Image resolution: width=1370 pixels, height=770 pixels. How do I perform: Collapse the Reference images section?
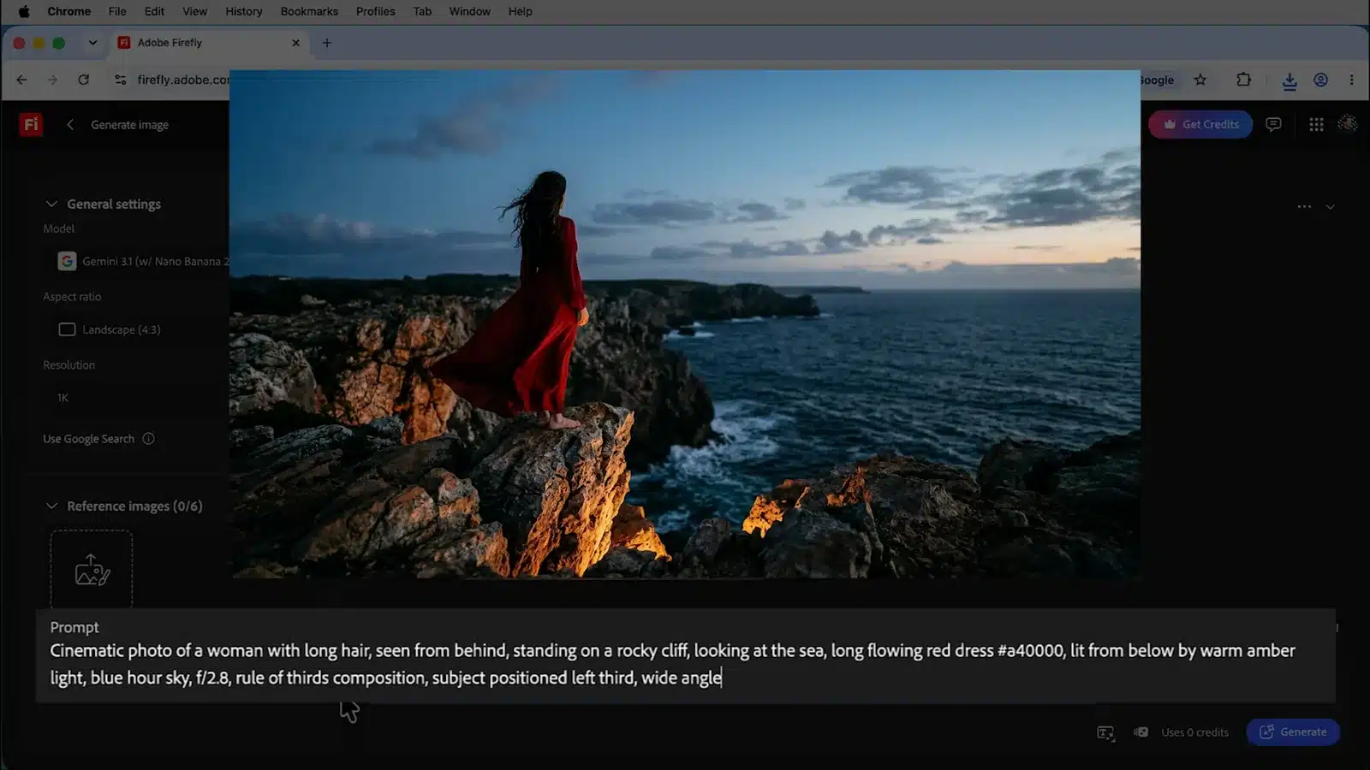tap(51, 506)
